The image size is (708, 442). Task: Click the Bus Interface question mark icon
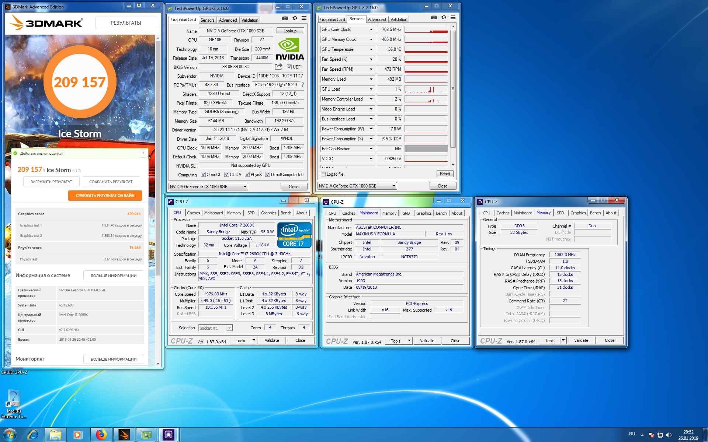tap(303, 85)
